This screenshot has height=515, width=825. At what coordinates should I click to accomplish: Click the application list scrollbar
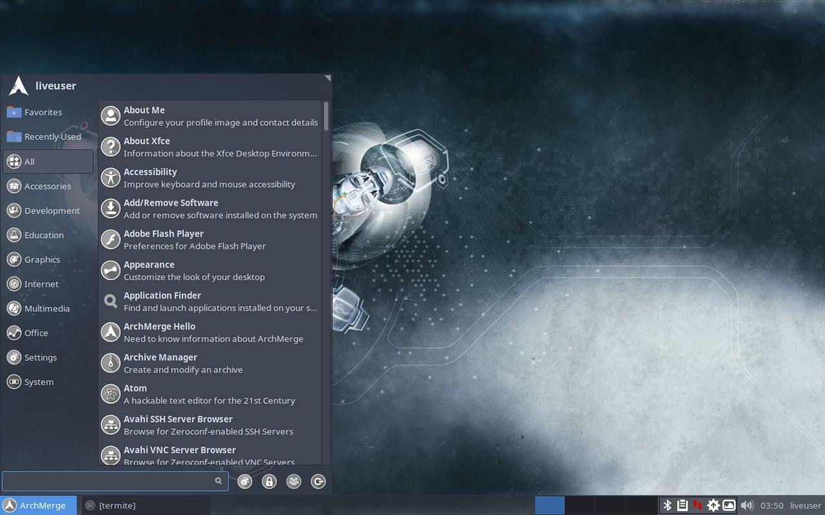[326, 116]
